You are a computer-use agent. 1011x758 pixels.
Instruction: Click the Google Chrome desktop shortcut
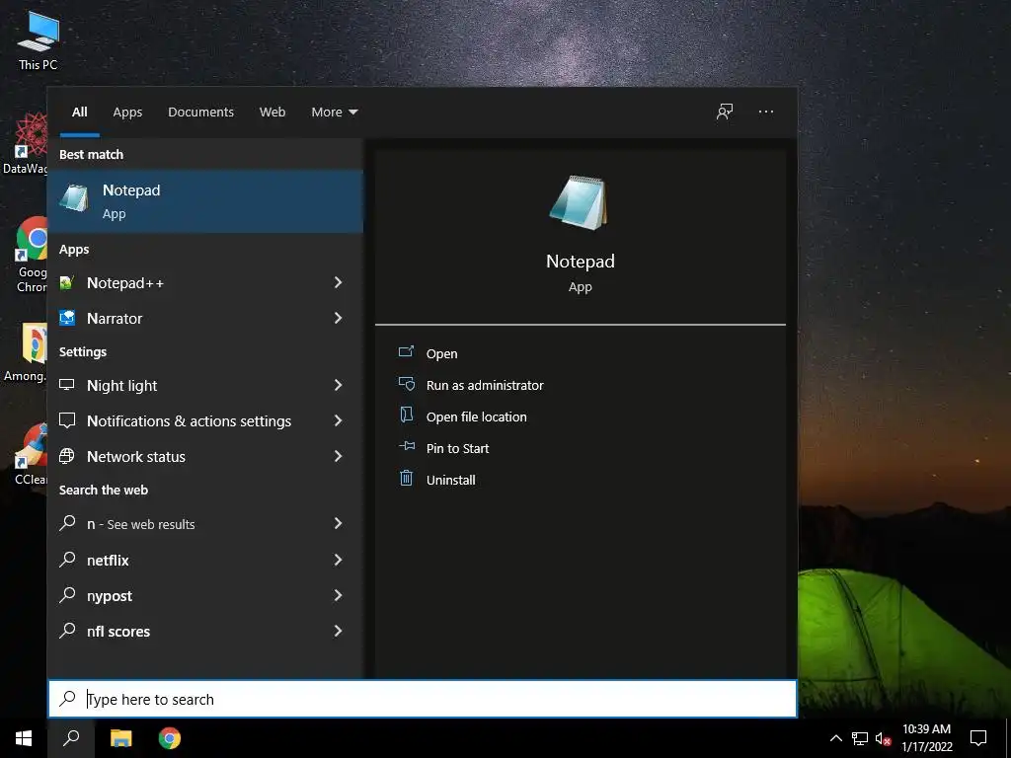(31, 255)
